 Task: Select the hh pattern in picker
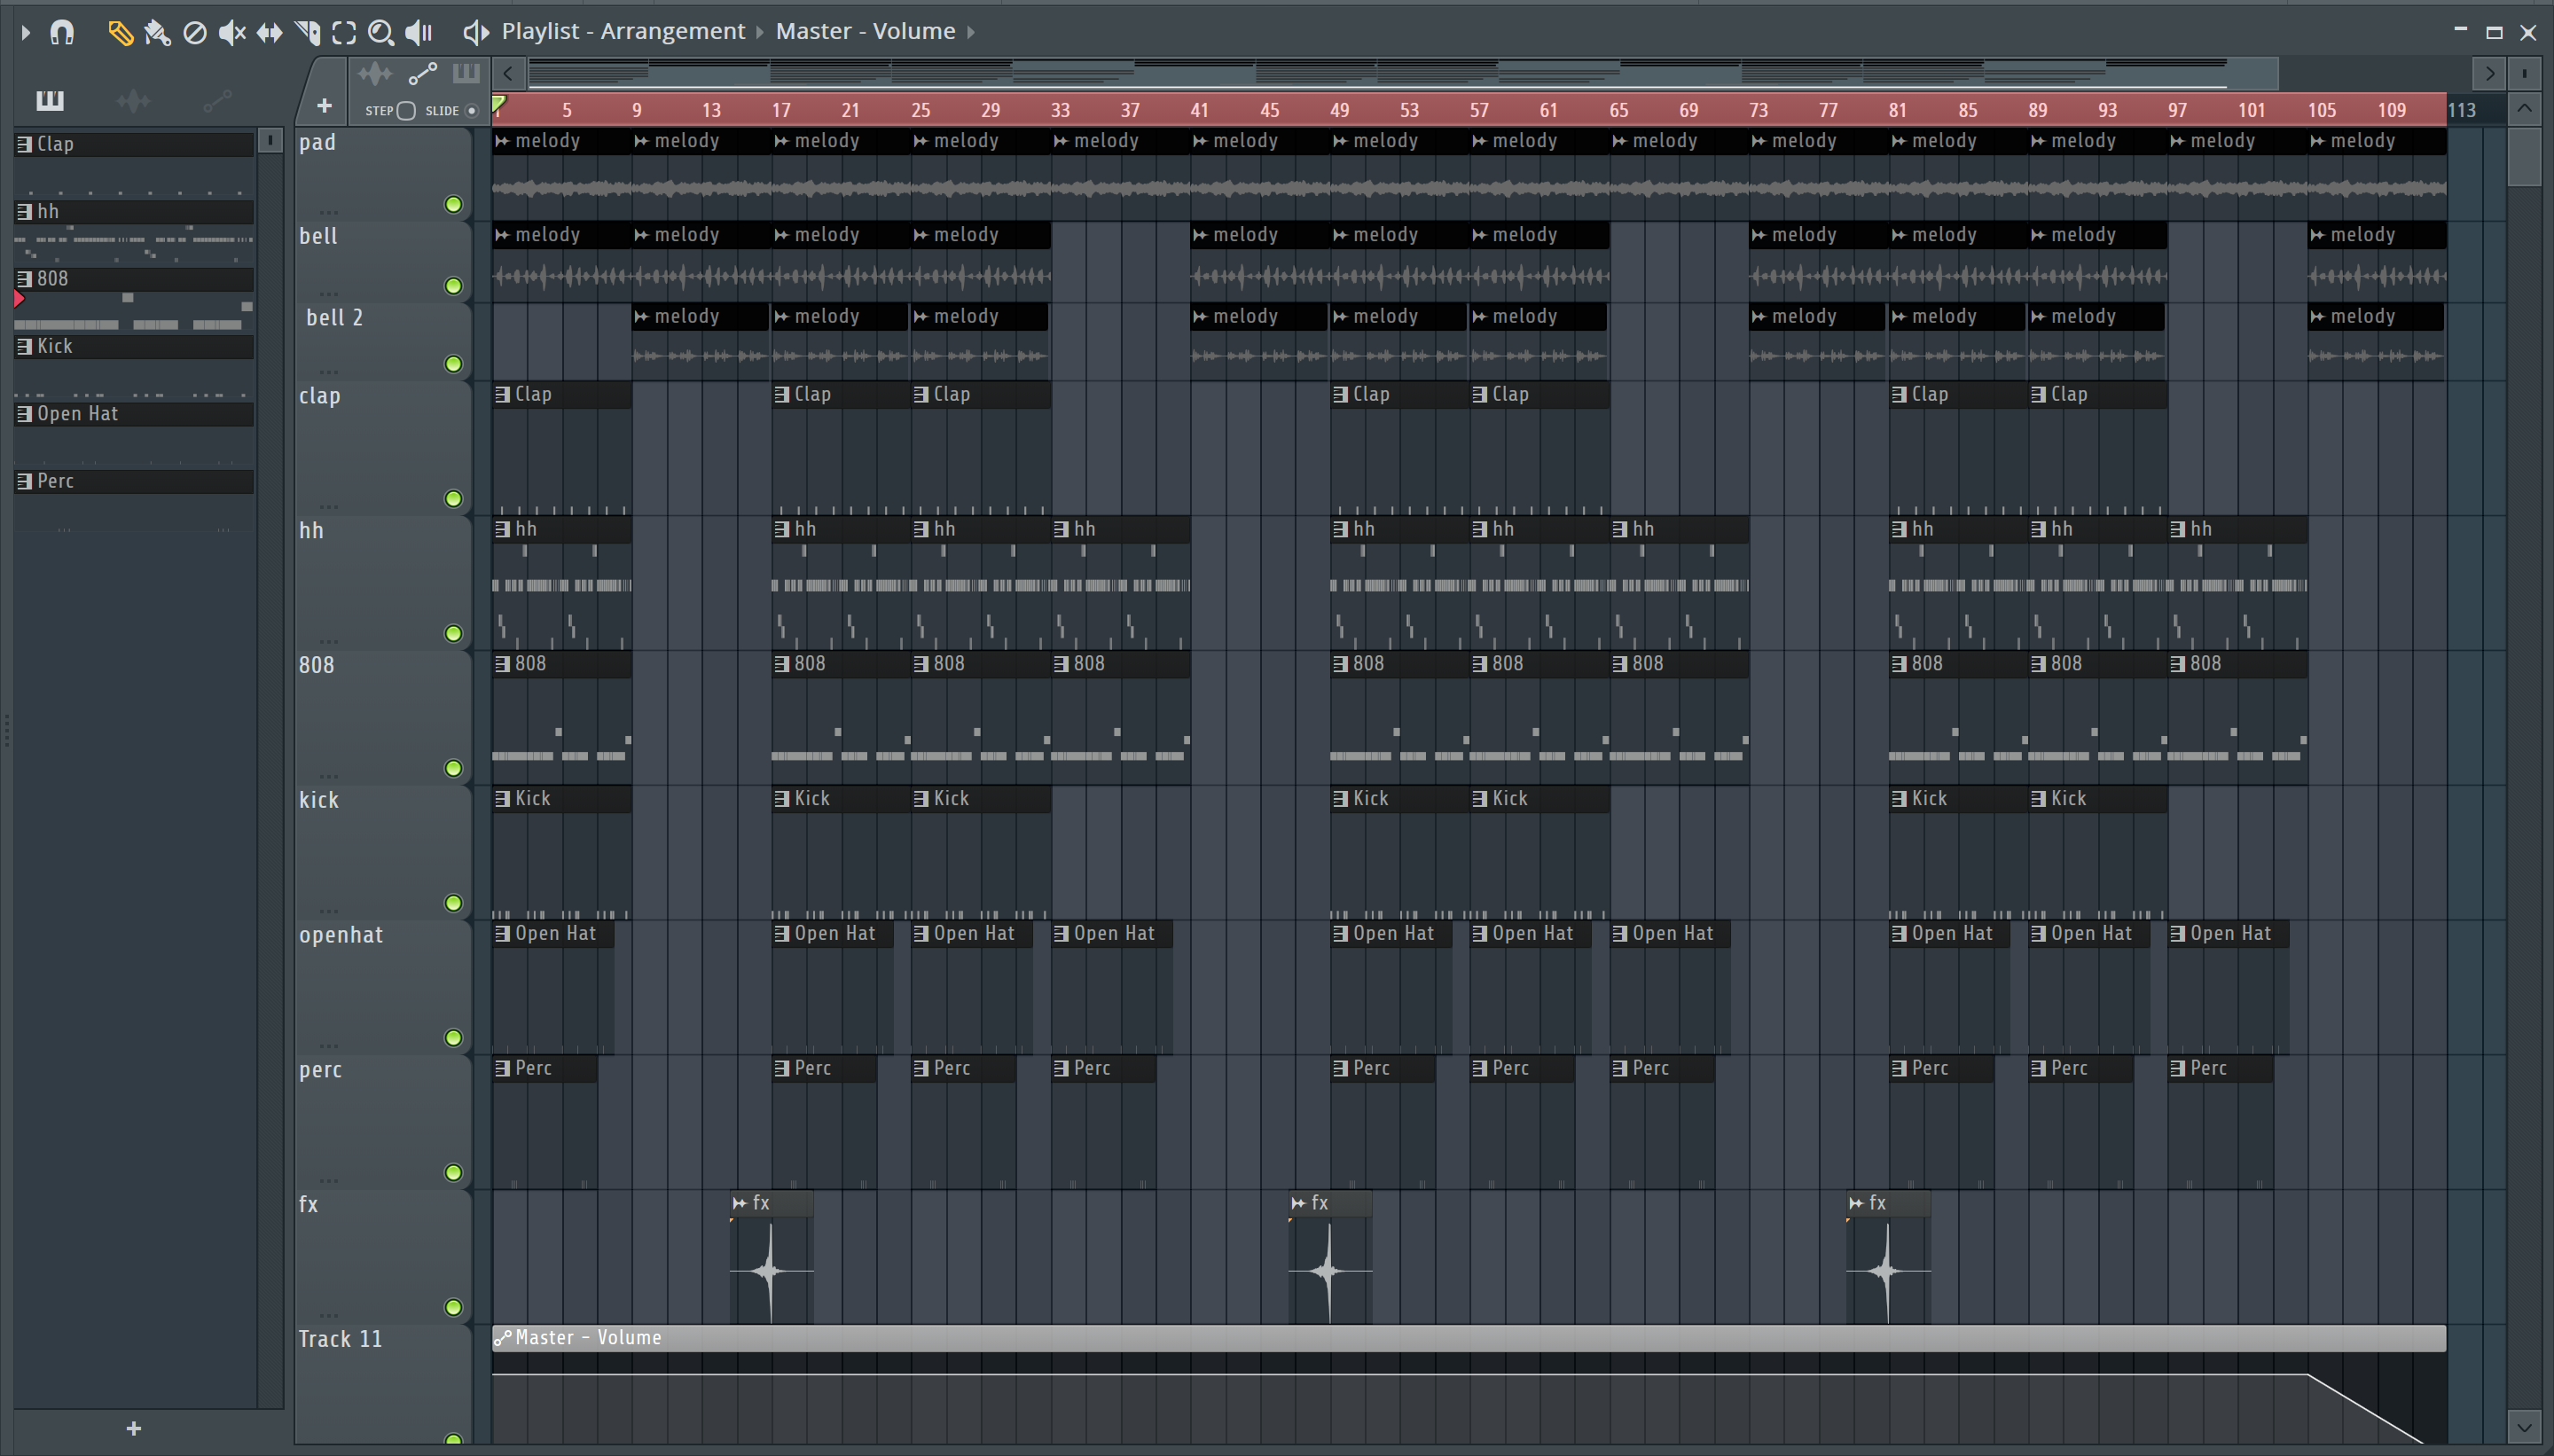134,212
